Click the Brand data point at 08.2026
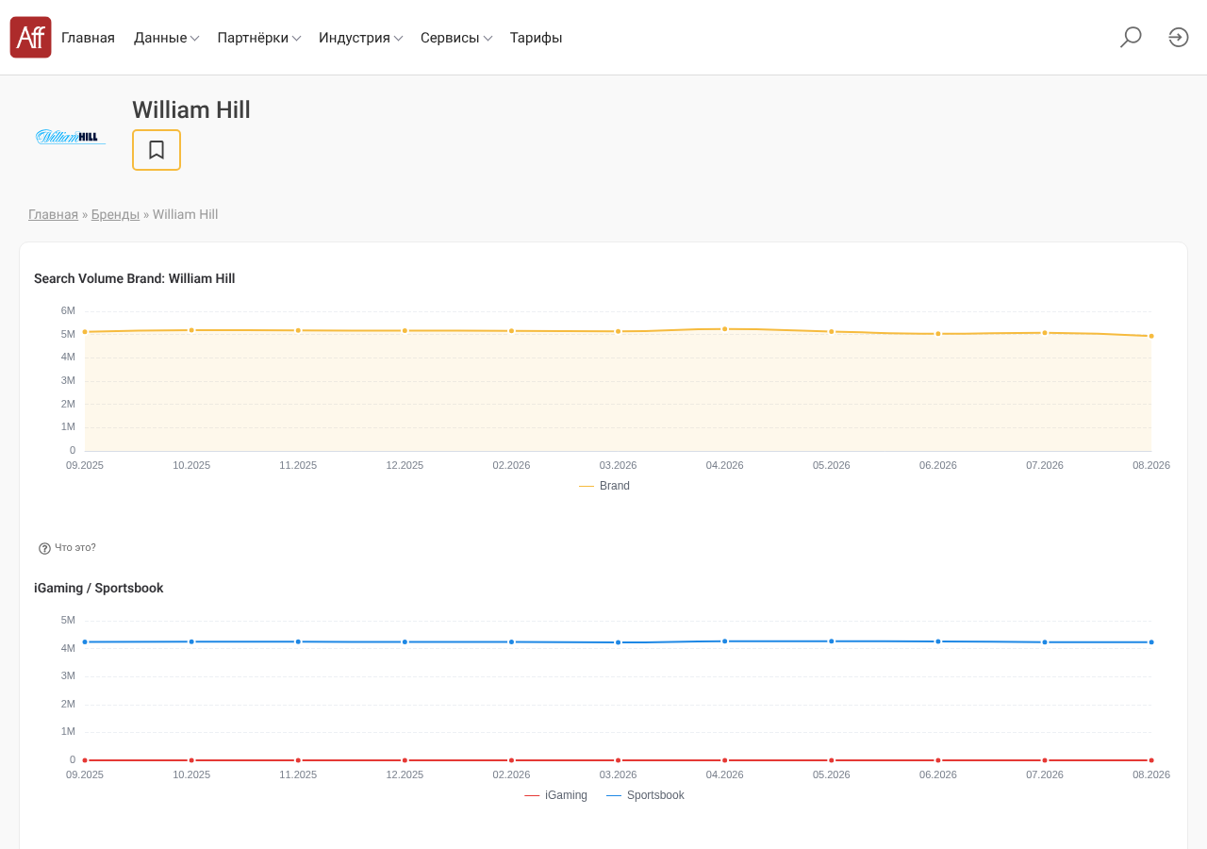 click(1151, 336)
